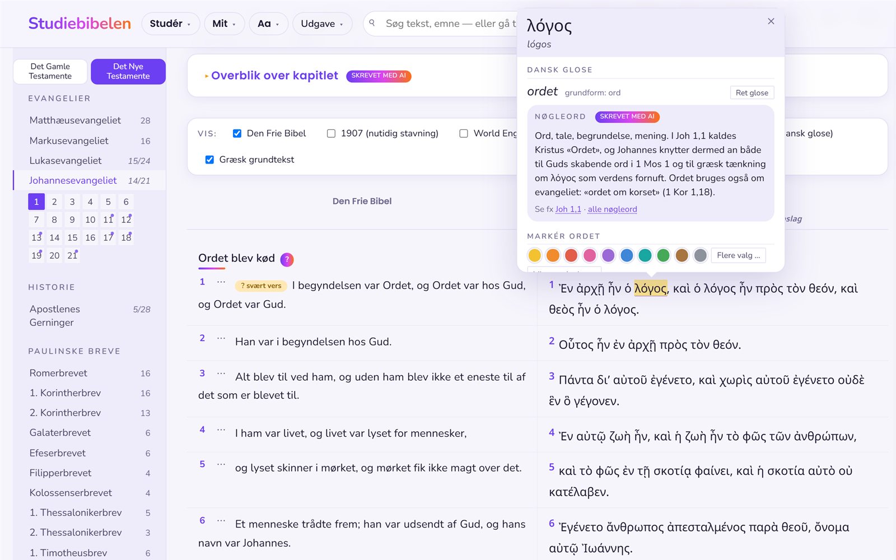Enable the 1907 (nutidig stavning) checkbox
The width and height of the screenshot is (896, 560).
tap(331, 133)
